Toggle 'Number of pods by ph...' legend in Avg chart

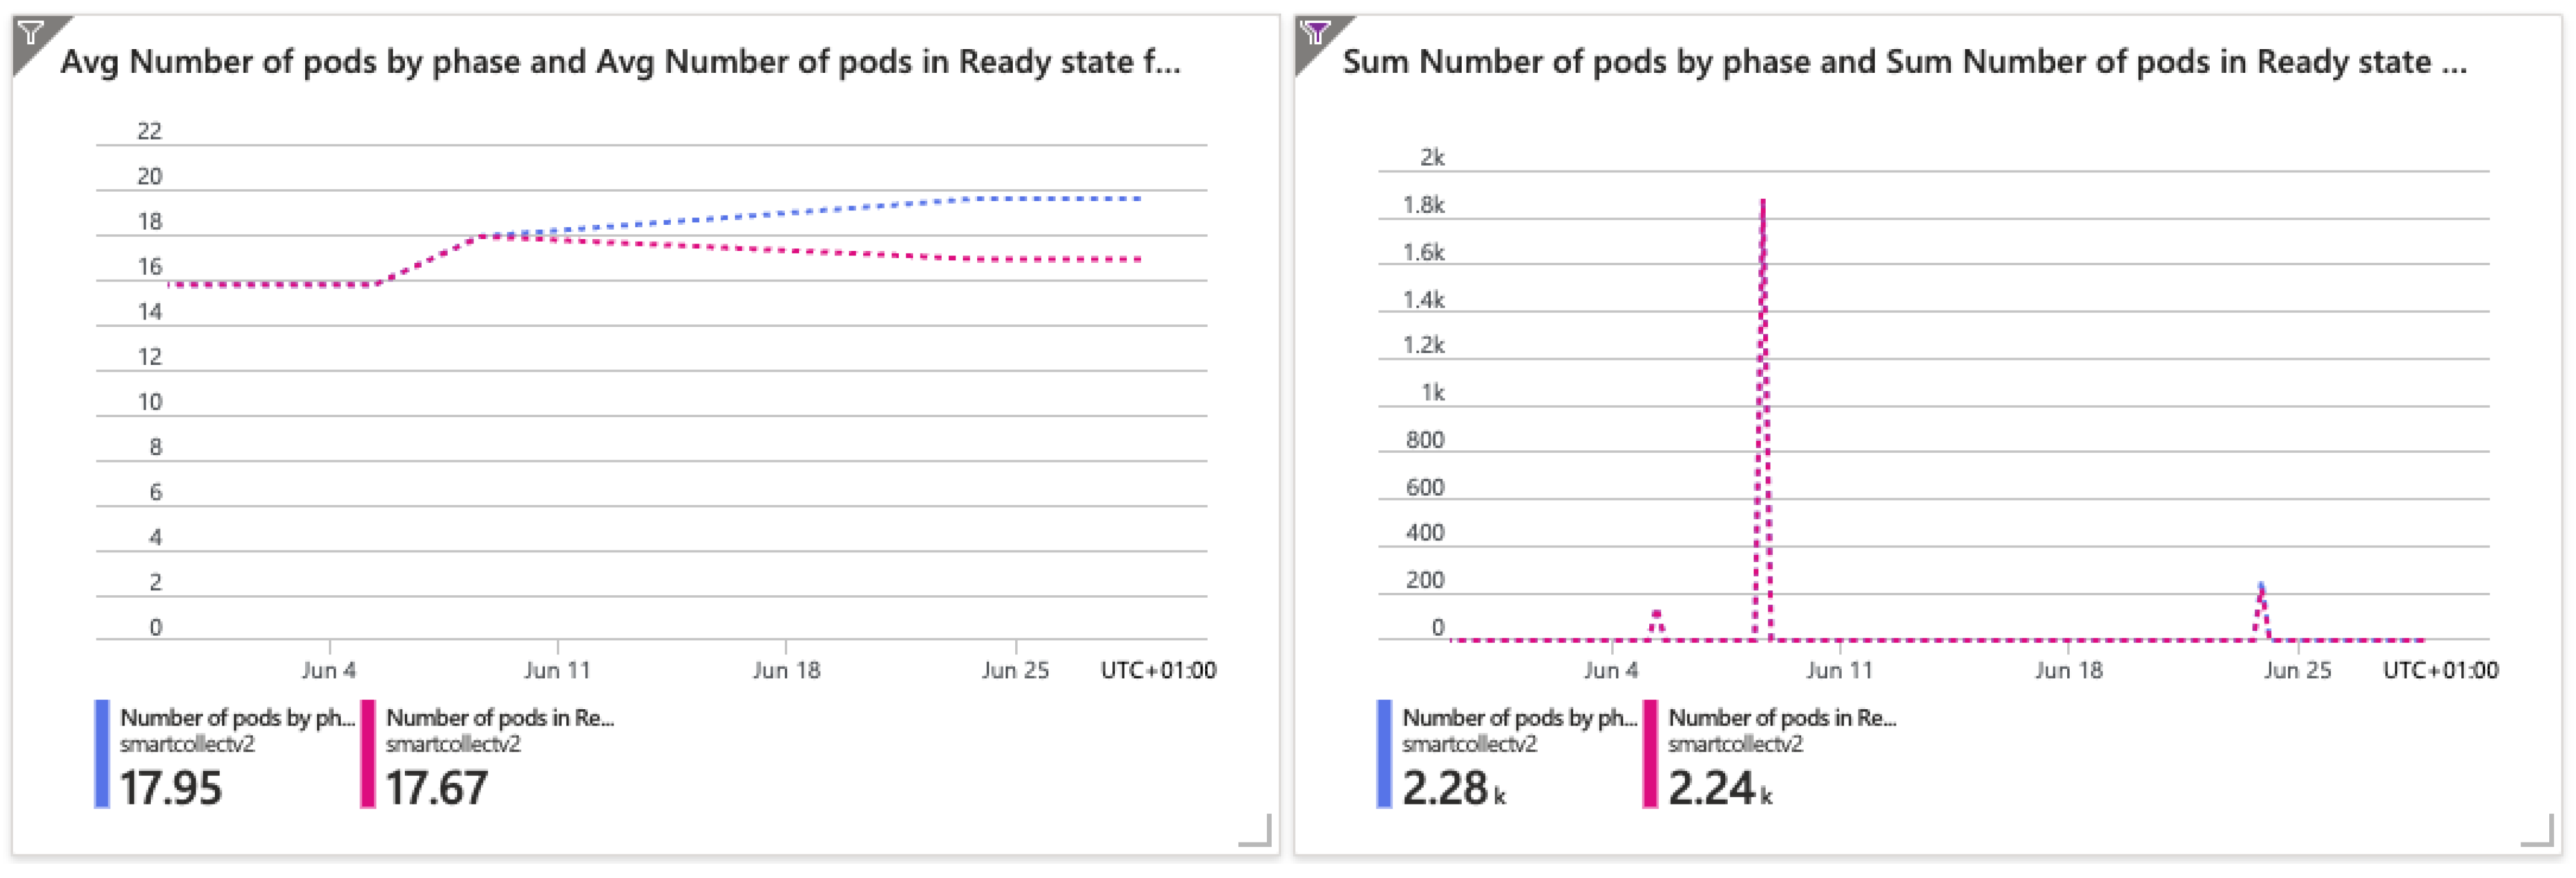pos(237,718)
